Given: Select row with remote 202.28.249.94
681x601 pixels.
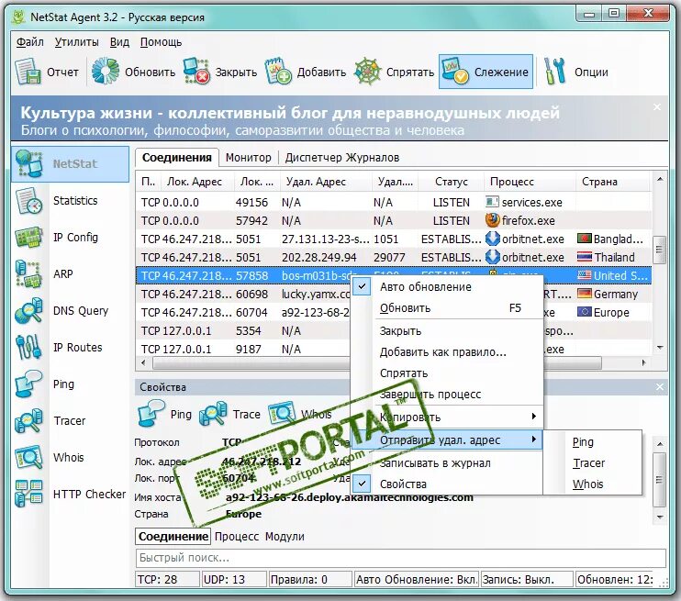Looking at the screenshot, I should click(394, 257).
